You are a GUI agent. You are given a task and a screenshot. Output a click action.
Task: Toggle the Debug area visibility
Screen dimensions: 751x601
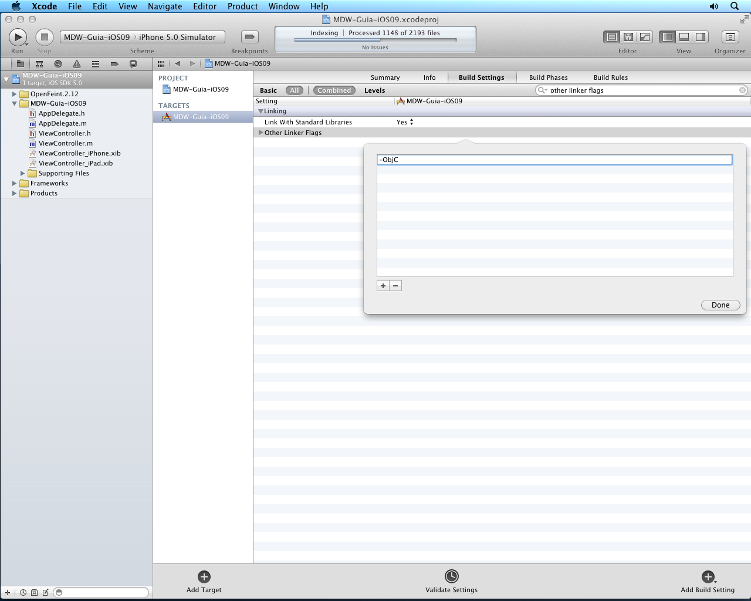(684, 37)
